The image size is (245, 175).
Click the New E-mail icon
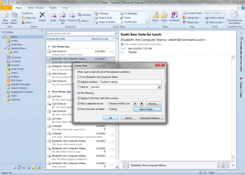5,18
